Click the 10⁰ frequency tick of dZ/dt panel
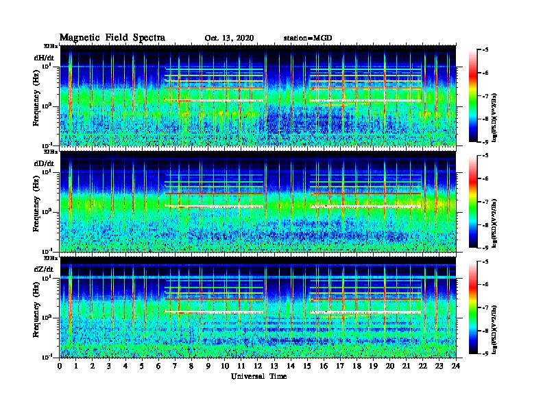Viewport: 543px width, 420px height. click(47, 318)
